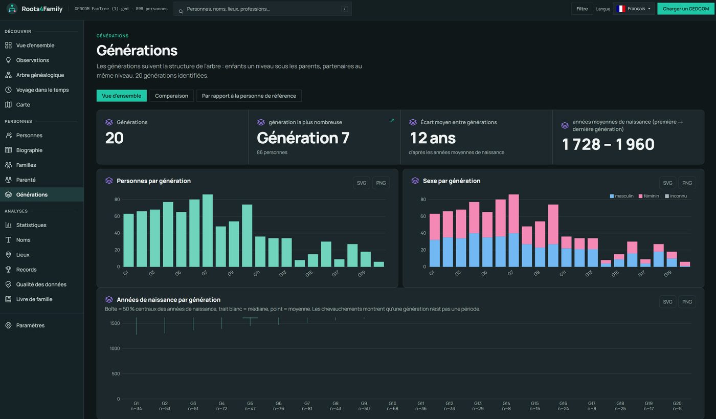
Task: Open Arbre généalogique in the sidebar
Action: (41, 75)
